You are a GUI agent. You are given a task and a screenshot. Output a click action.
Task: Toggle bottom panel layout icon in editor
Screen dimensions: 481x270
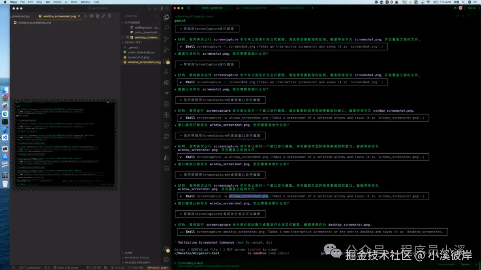(x=155, y=8)
